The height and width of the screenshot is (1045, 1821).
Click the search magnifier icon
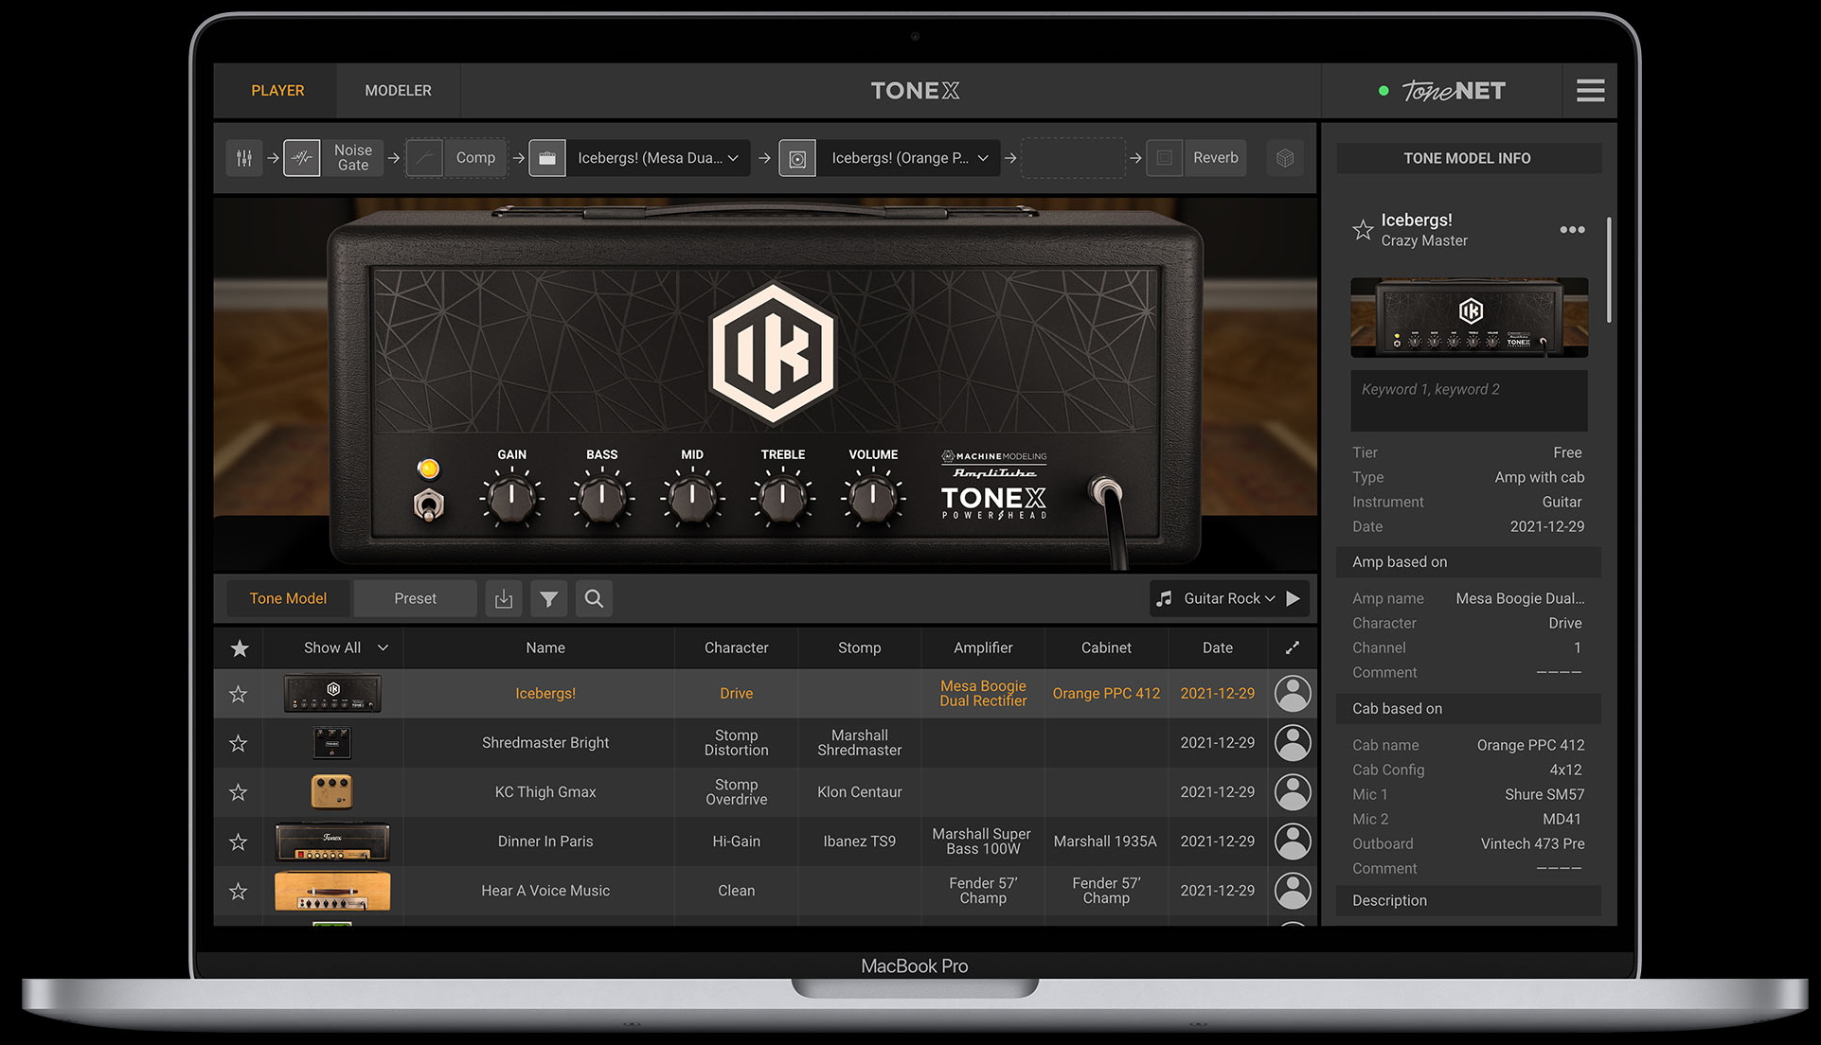pos(594,598)
